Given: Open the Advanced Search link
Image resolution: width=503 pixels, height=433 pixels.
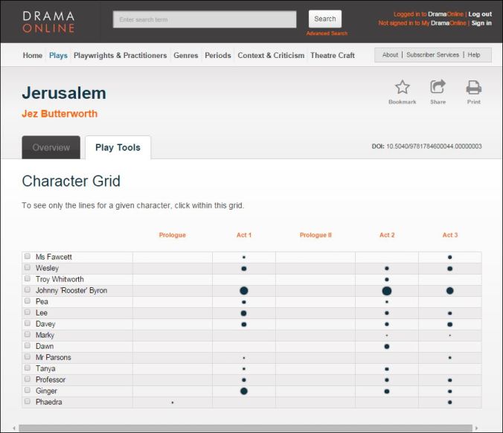Looking at the screenshot, I should 327,33.
